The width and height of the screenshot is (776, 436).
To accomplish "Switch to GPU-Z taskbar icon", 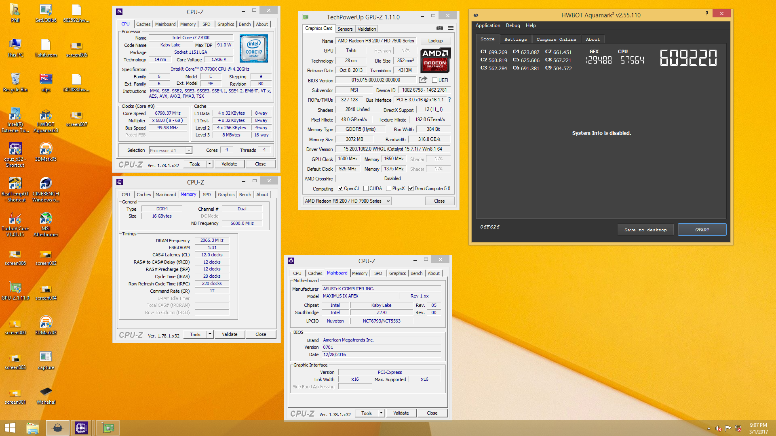I will pyautogui.click(x=108, y=428).
